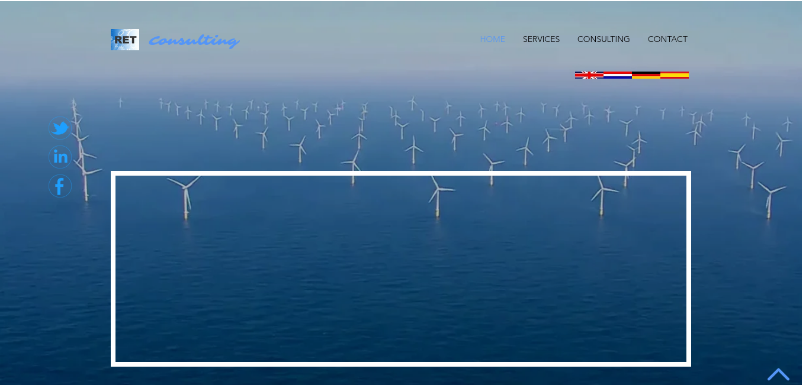Switch language to English via UK flag

pos(589,75)
